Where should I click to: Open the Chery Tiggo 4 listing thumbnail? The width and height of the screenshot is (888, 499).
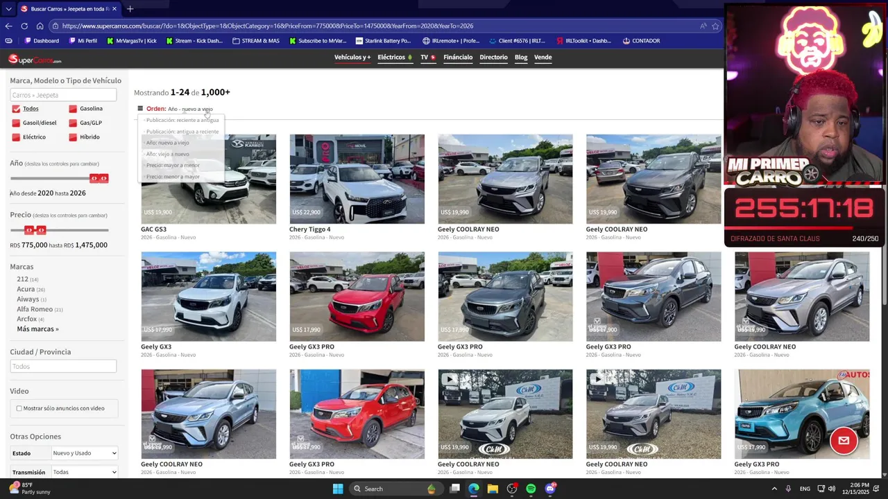[x=357, y=179]
